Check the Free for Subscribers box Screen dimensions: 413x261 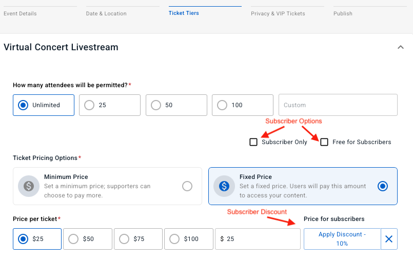(x=324, y=142)
